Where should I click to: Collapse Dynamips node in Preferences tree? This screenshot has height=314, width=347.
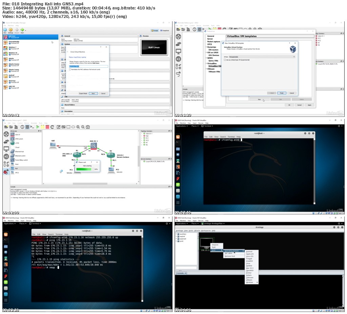tap(206, 47)
